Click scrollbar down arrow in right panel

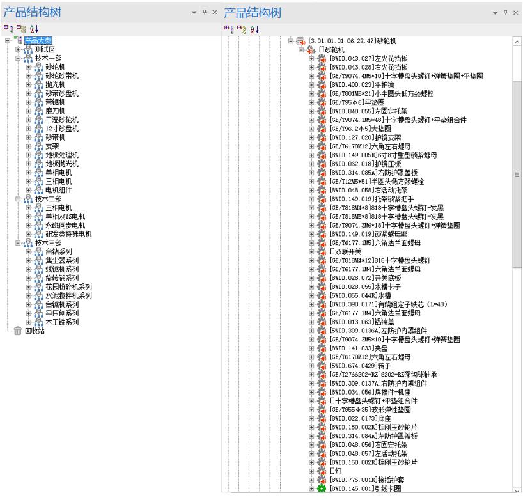517,490
